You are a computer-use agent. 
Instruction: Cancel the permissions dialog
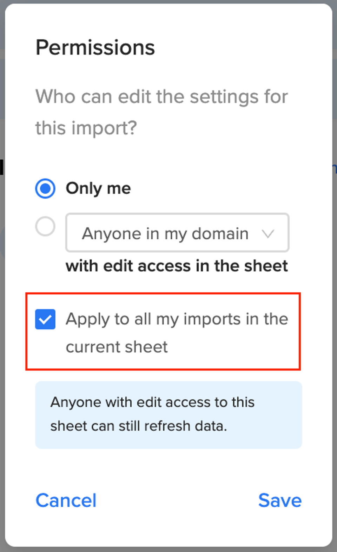click(66, 500)
